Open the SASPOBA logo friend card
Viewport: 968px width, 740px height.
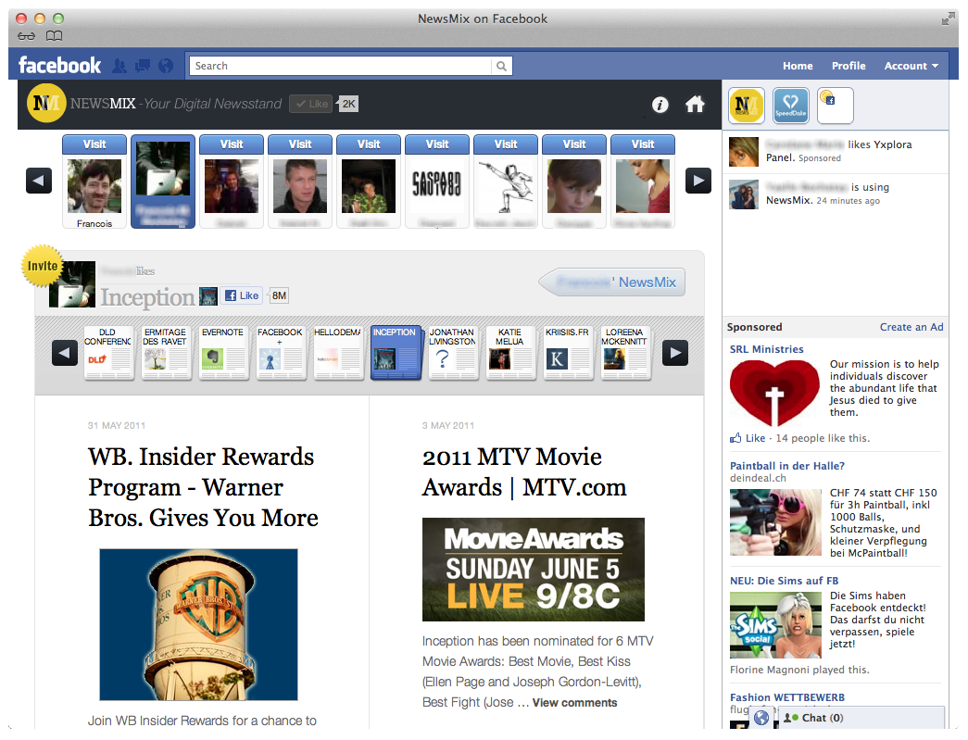pos(437,186)
